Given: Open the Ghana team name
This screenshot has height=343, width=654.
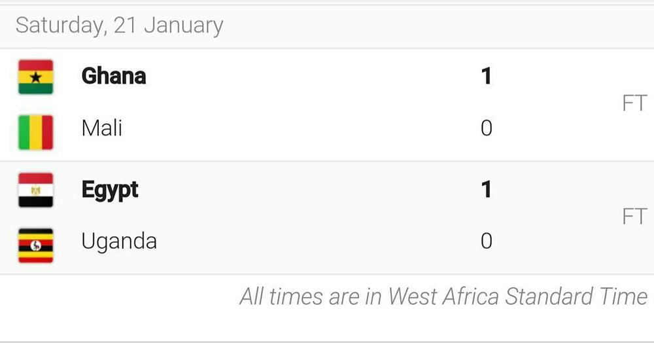Looking at the screenshot, I should [x=113, y=76].
